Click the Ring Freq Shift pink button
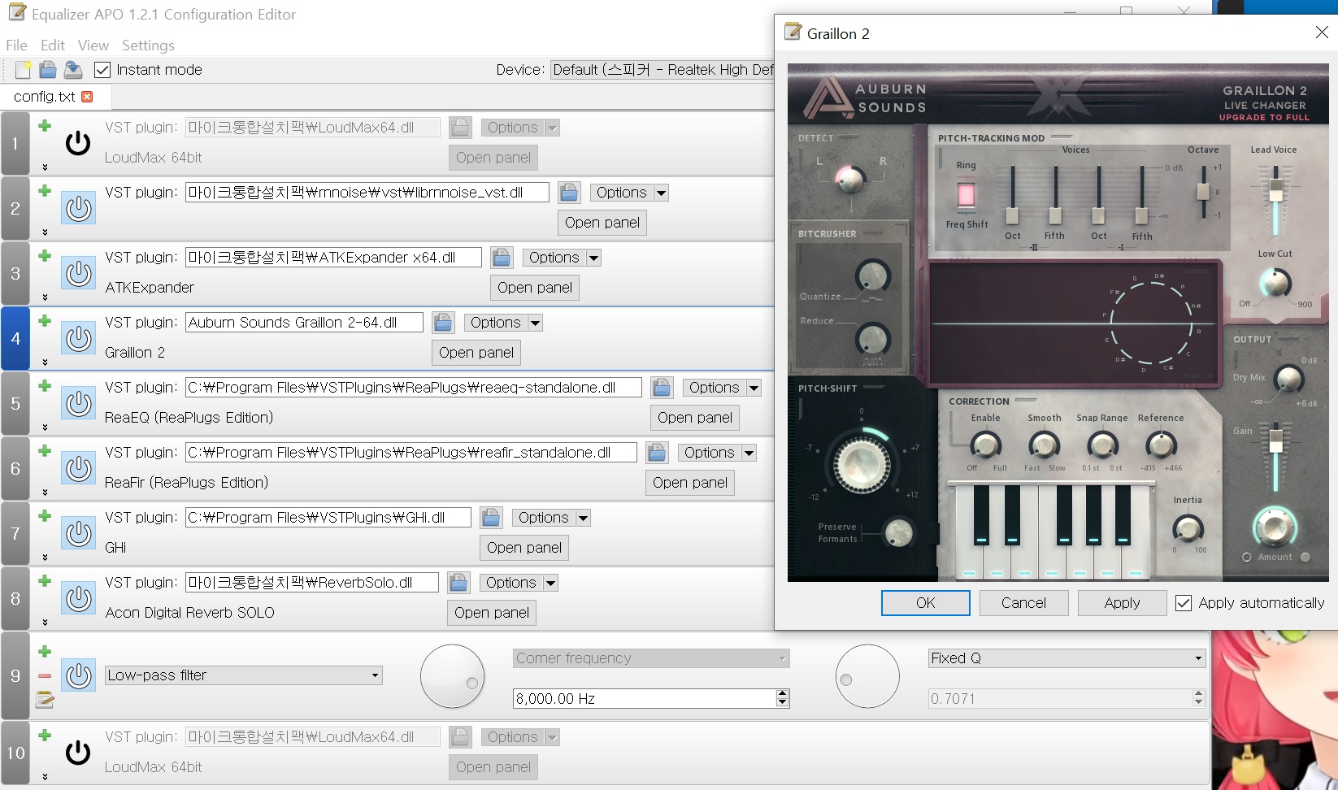The height and width of the screenshot is (790, 1338). click(966, 195)
